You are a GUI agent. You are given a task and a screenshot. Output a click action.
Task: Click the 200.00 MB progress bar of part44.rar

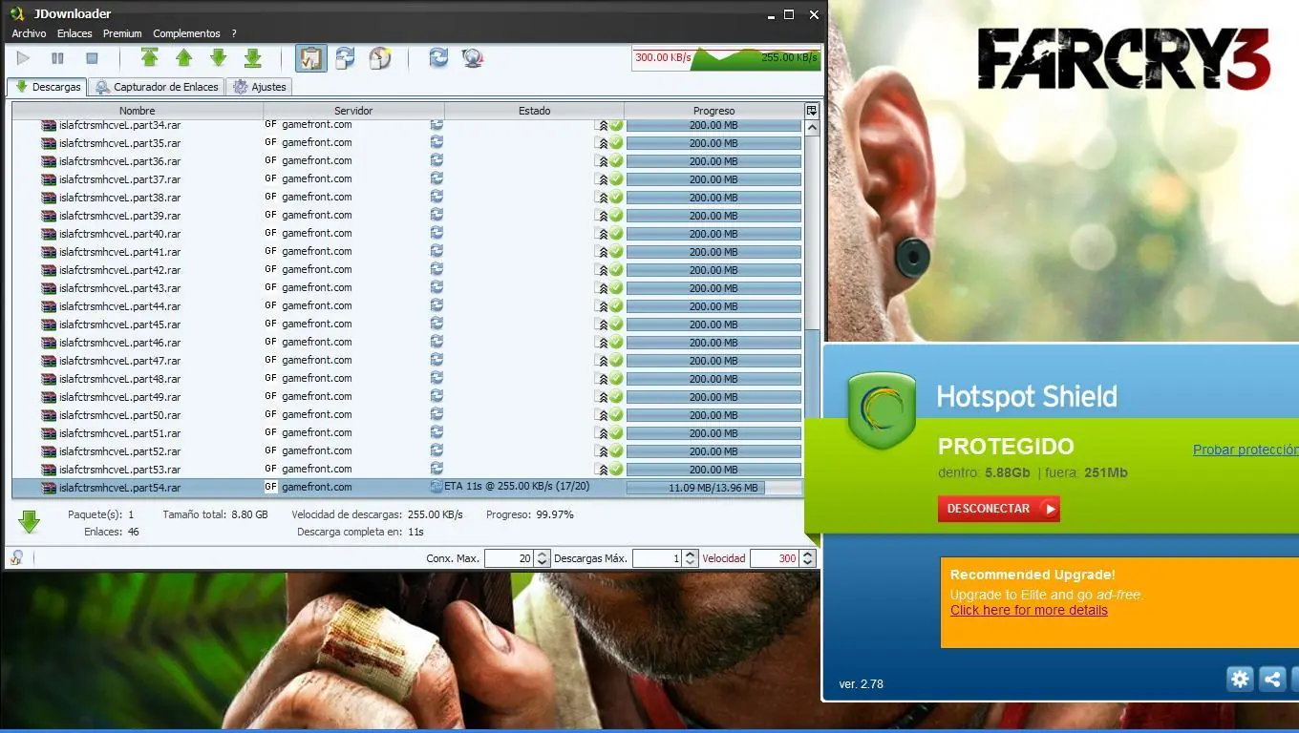pyautogui.click(x=713, y=306)
